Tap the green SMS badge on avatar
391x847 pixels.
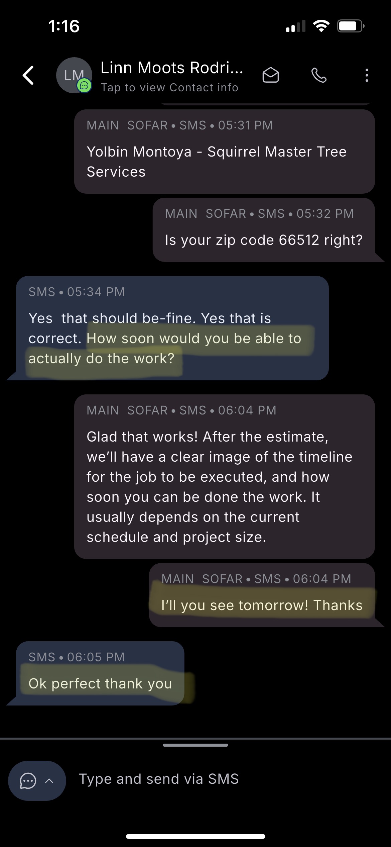pyautogui.click(x=84, y=86)
